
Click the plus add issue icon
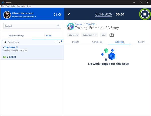tap(56, 42)
